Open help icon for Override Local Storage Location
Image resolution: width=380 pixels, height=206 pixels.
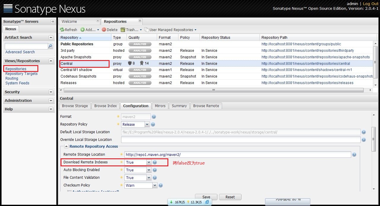[364, 140]
